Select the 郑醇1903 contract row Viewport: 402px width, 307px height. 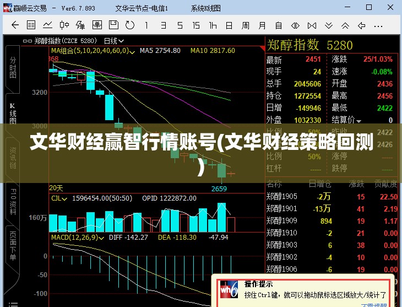[332, 245]
